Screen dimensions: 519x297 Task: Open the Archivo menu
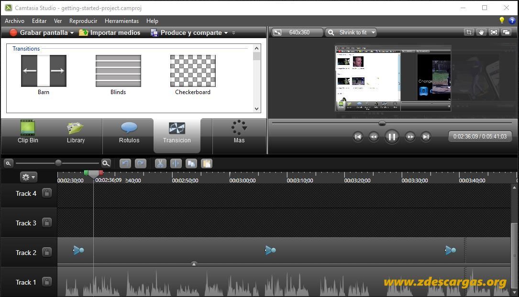pos(14,21)
